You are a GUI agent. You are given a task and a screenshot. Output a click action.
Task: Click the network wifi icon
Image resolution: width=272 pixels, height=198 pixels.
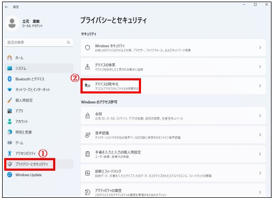pyautogui.click(x=9, y=90)
